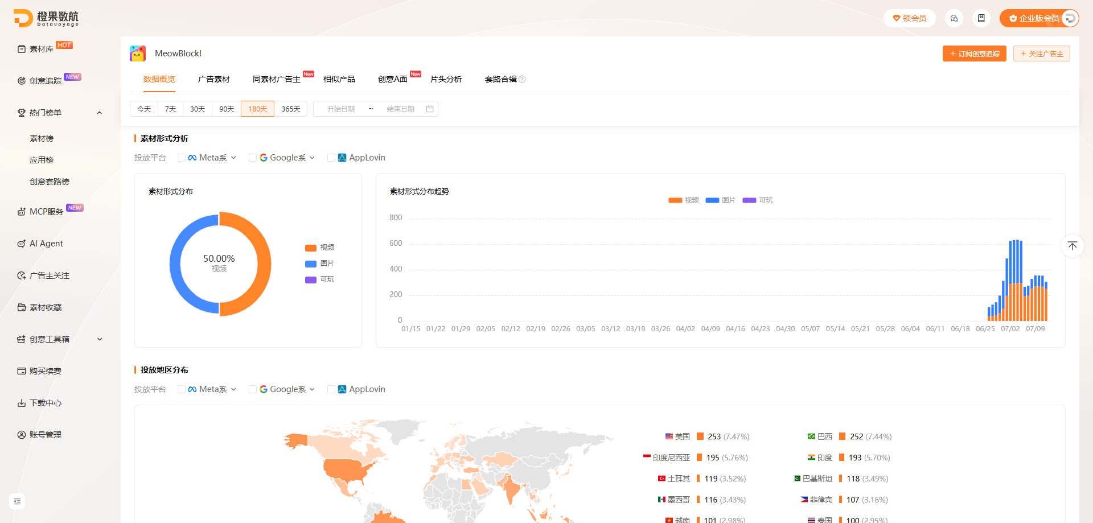Click 可玩 purple swatch in donut legend
Screen dimensions: 1093x523
[311, 279]
